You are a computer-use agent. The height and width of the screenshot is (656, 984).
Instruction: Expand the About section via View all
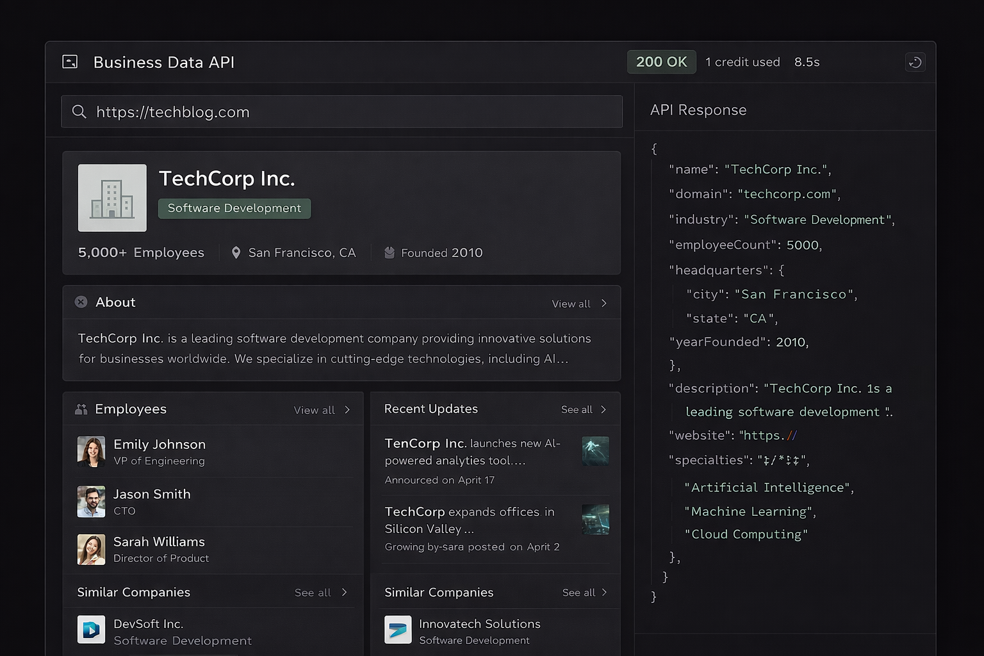(x=572, y=303)
